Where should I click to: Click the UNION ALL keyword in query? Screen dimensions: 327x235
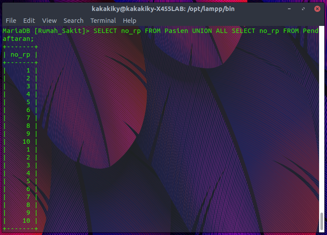(210, 31)
